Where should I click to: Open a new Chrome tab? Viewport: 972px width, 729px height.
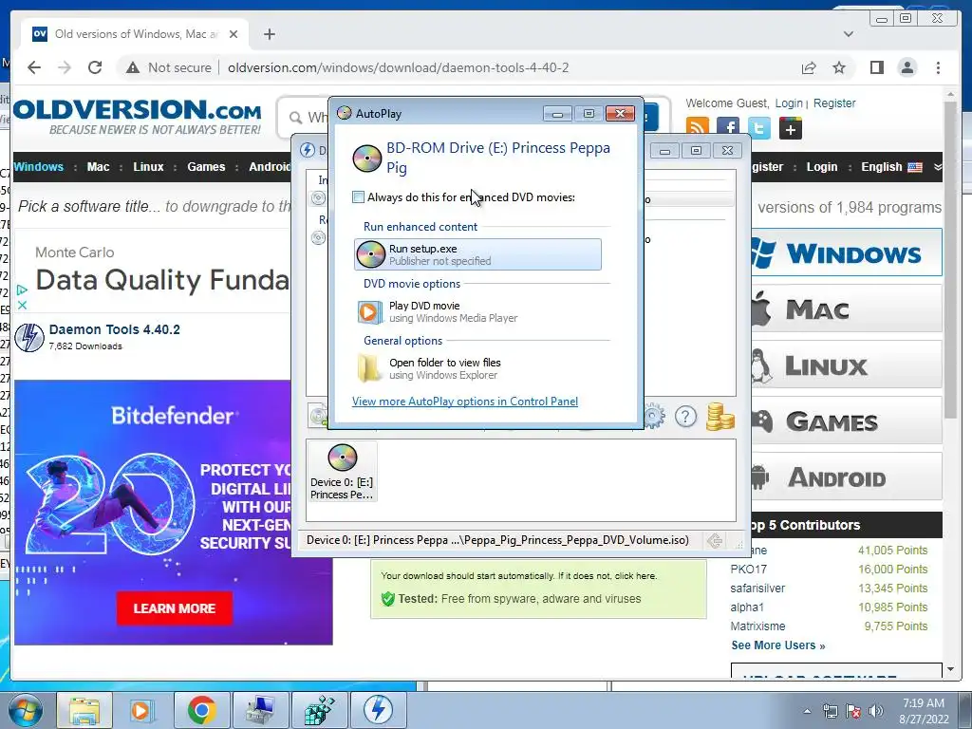click(269, 34)
